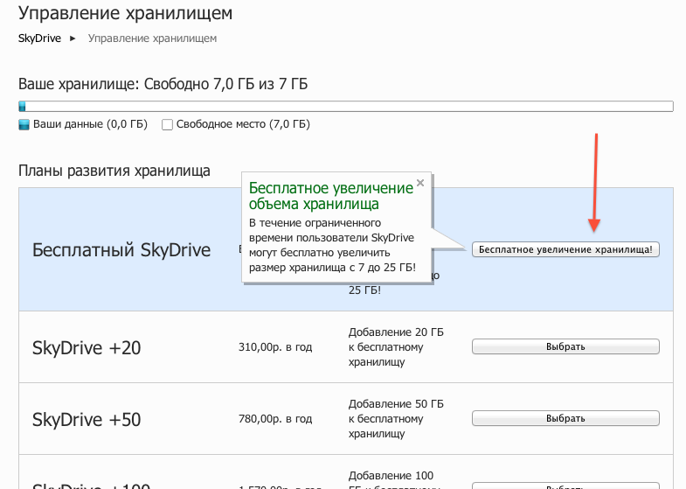Choose the SkyDrive +20 plan button
Viewport: 686px width, 489px height.
pyautogui.click(x=565, y=346)
